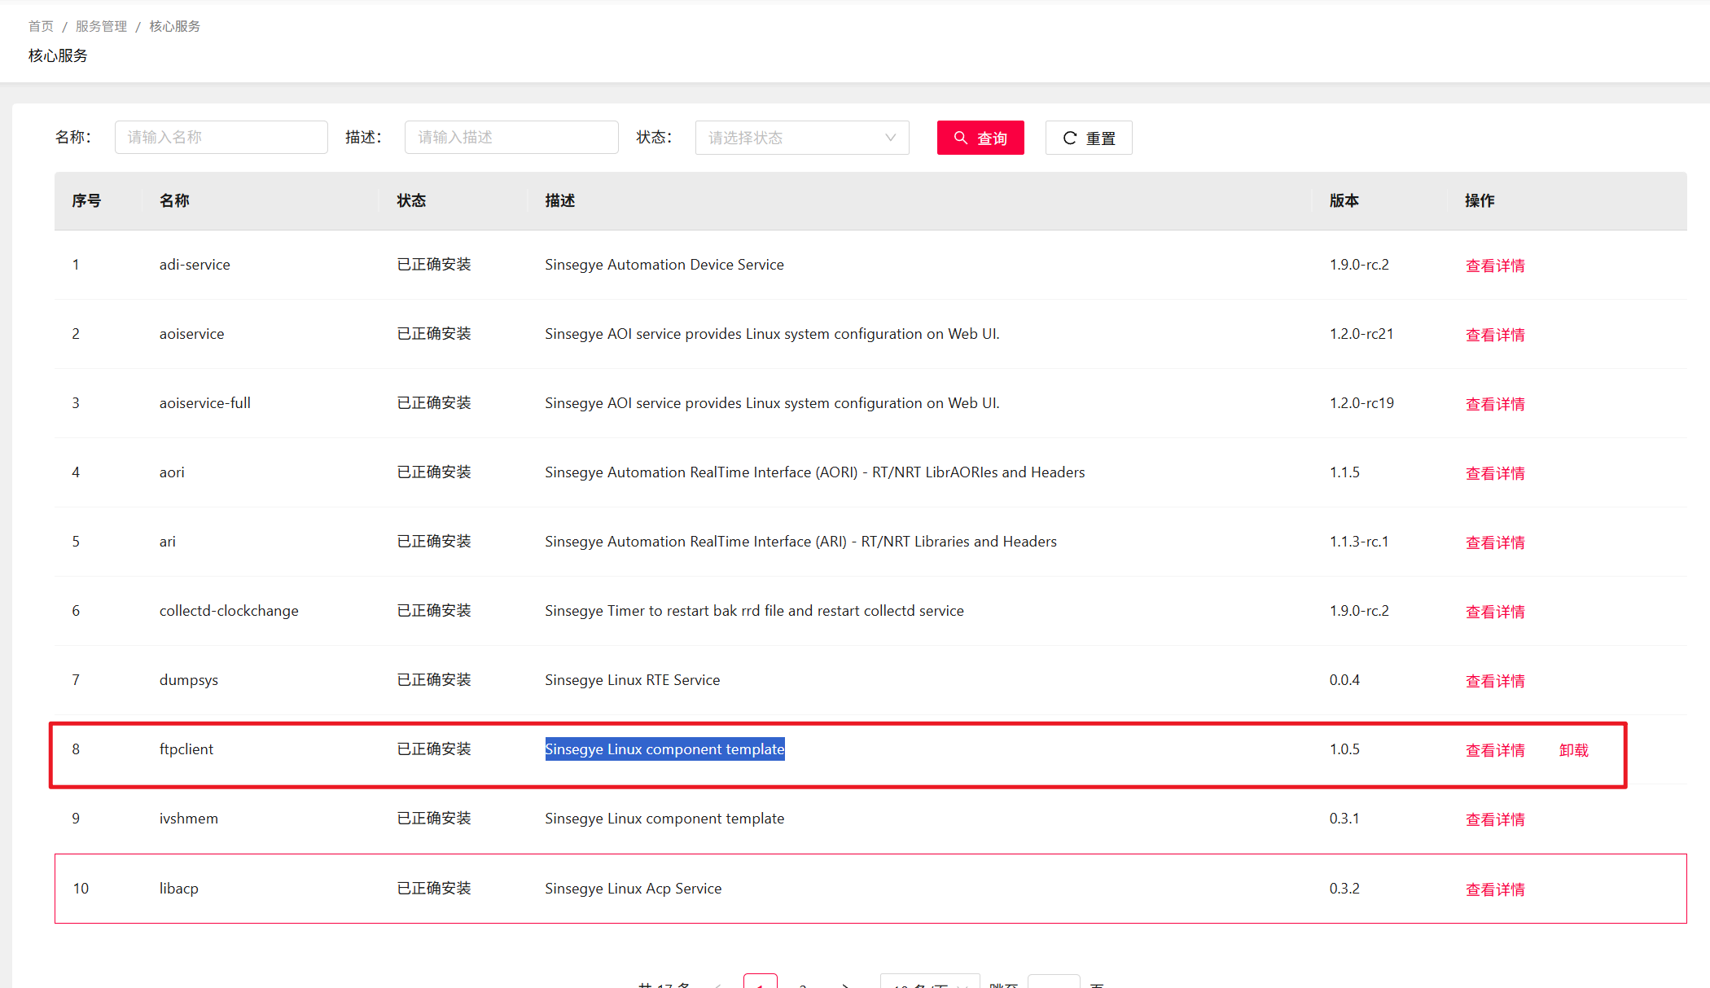Open 查看详情 for aoiservice-full
Image resolution: width=1710 pixels, height=988 pixels.
1495,404
